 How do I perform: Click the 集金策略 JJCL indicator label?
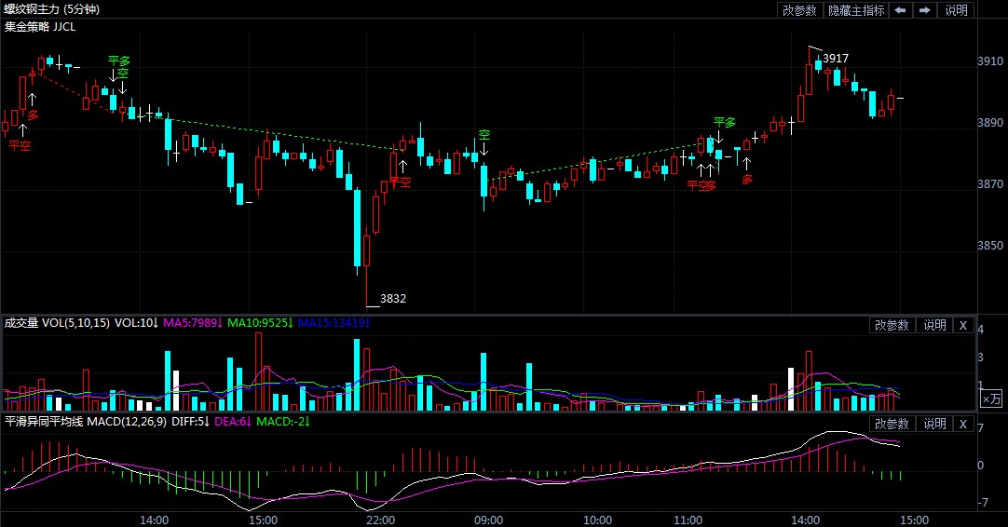40,27
